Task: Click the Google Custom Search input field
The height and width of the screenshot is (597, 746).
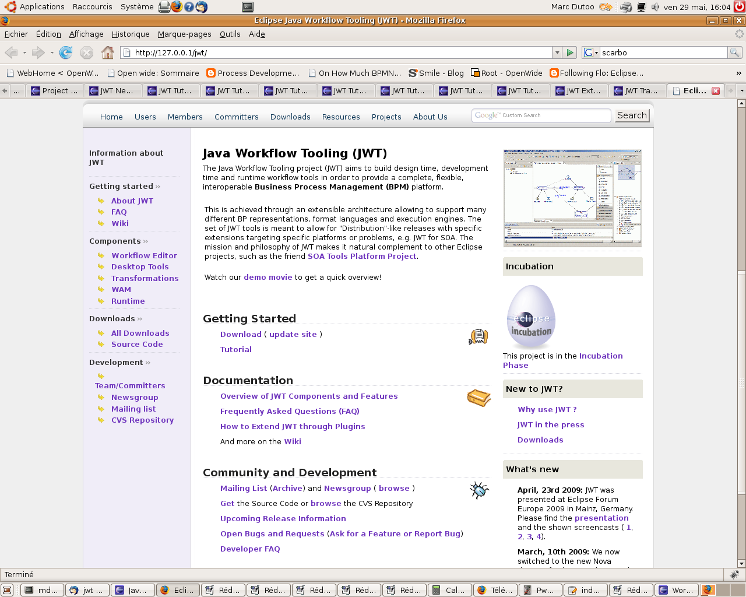Action: click(541, 115)
